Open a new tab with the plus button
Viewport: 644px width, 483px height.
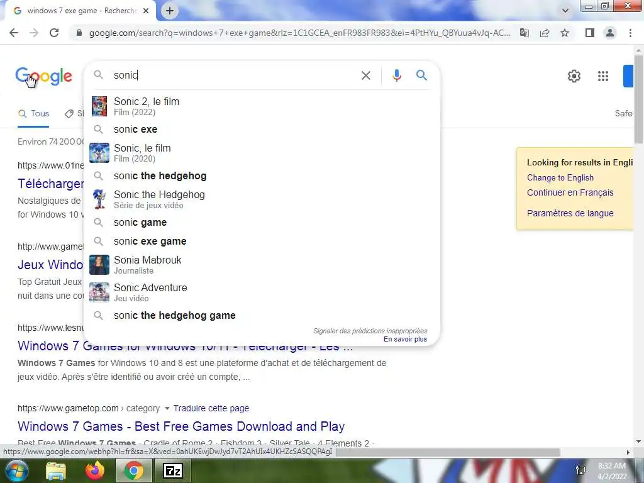(170, 11)
